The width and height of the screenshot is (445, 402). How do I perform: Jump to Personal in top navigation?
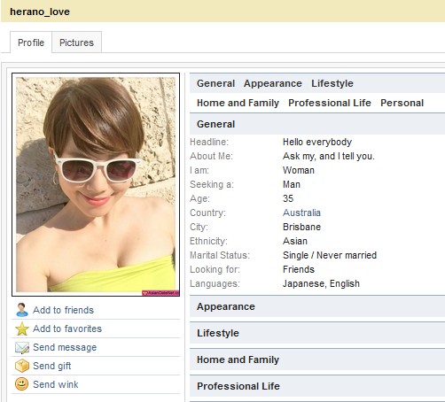pyautogui.click(x=402, y=103)
